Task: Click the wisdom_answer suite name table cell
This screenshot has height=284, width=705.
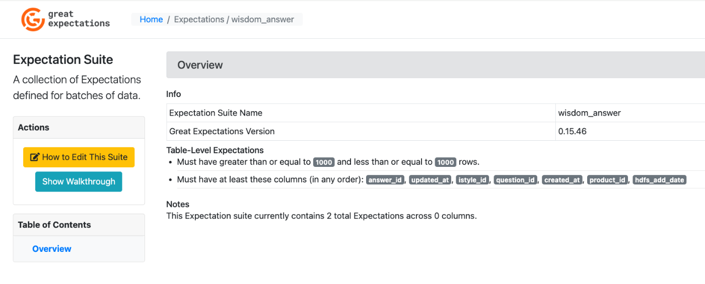Action: pos(629,113)
